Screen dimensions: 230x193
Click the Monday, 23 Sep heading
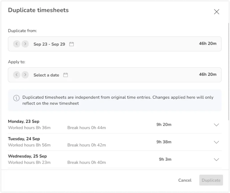24,121
